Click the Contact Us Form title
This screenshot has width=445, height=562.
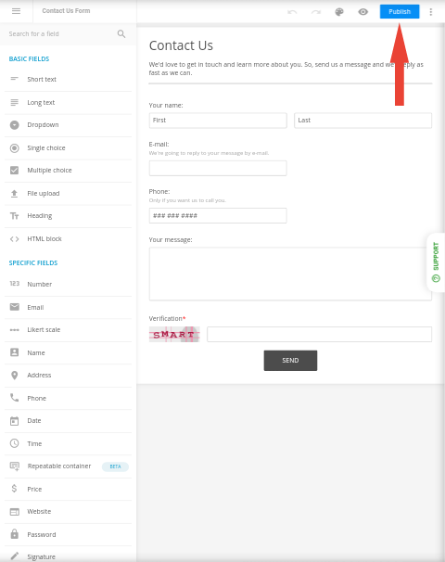(x=66, y=11)
